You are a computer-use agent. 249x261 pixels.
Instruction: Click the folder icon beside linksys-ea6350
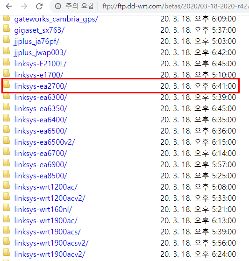[7, 106]
